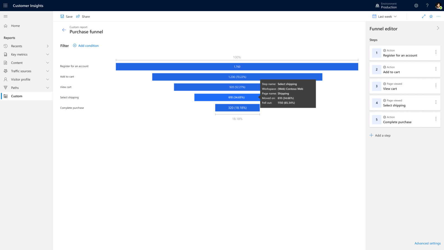This screenshot has height=250, width=444.
Task: Select Custom in the sidebar
Action: coord(26,96)
